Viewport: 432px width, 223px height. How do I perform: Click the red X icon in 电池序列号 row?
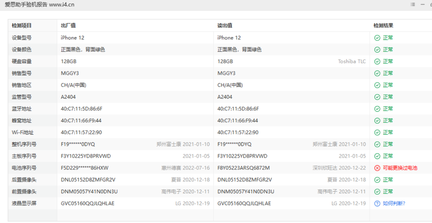[x=377, y=168]
